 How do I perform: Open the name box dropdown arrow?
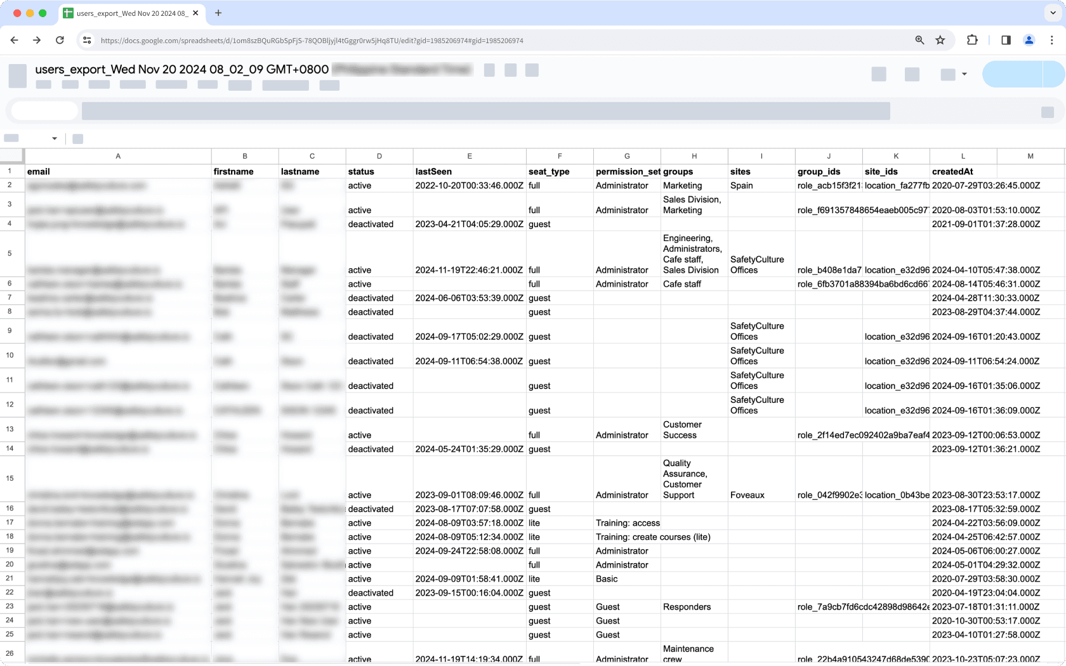pos(54,138)
